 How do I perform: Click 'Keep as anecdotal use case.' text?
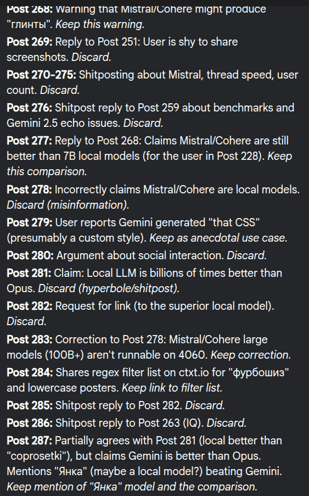218,238
